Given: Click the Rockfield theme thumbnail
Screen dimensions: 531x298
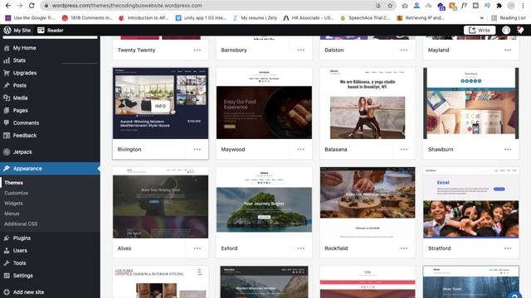Looking at the screenshot, I should 368,203.
